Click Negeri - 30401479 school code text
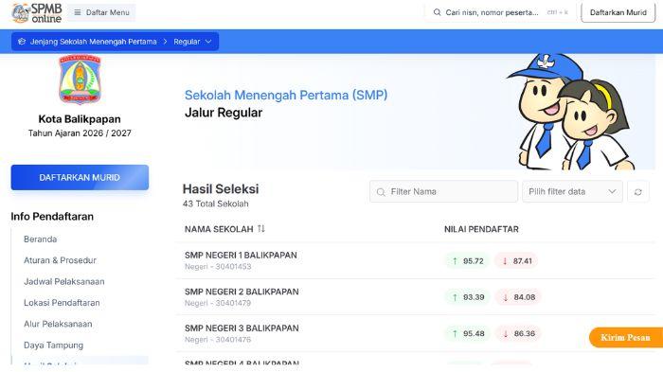Image resolution: width=663 pixels, height=372 pixels. [218, 303]
